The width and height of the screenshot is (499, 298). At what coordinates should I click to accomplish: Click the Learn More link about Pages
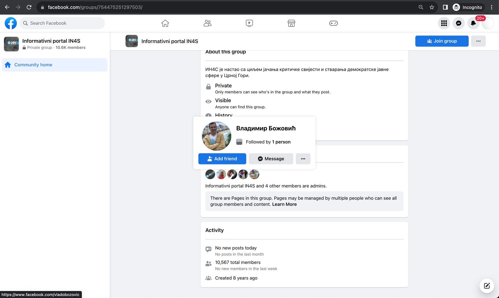(x=284, y=204)
